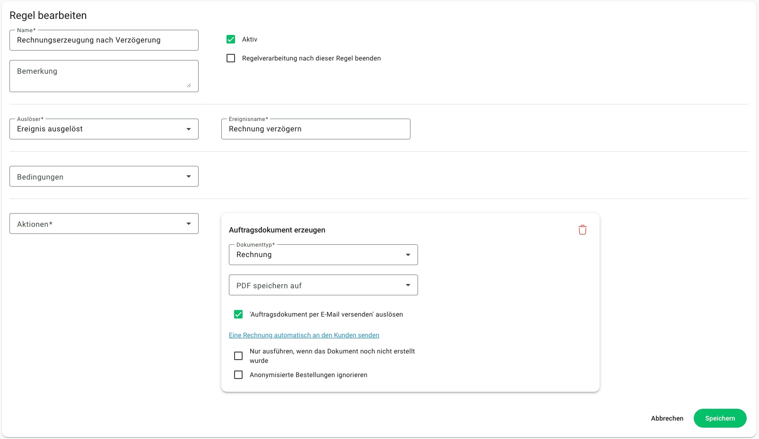Expand the Bedingungen dropdown
This screenshot has height=439, width=759.
click(x=104, y=176)
